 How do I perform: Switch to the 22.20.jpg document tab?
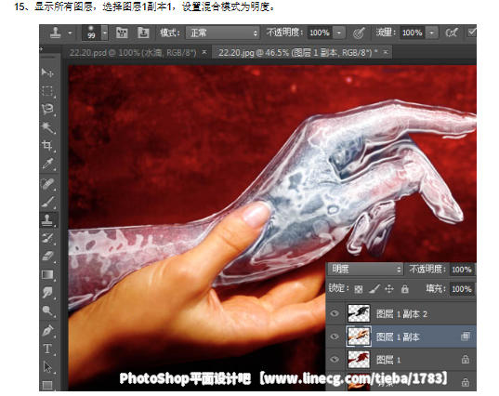(298, 52)
